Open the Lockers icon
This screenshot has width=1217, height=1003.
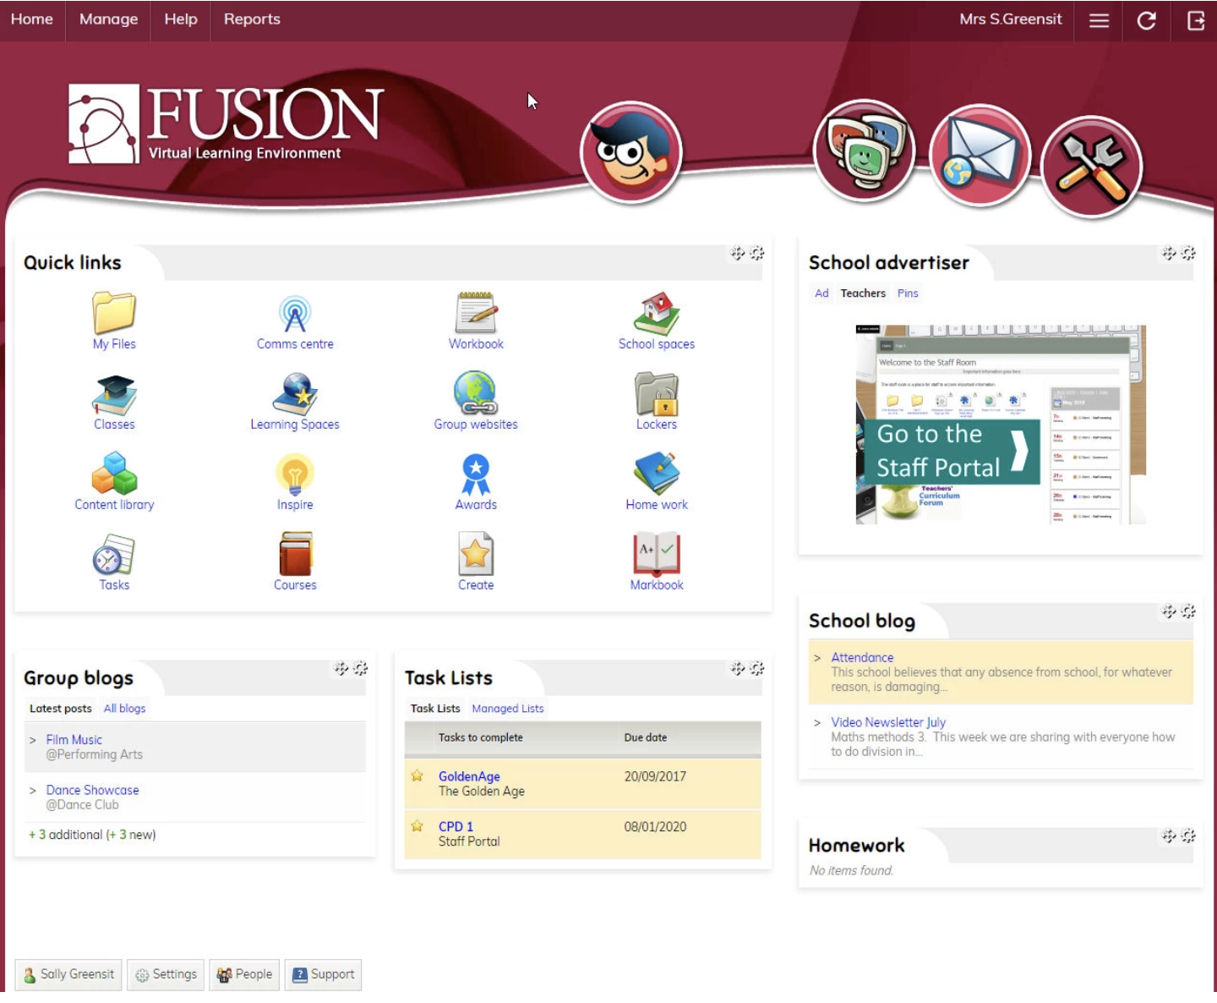657,394
